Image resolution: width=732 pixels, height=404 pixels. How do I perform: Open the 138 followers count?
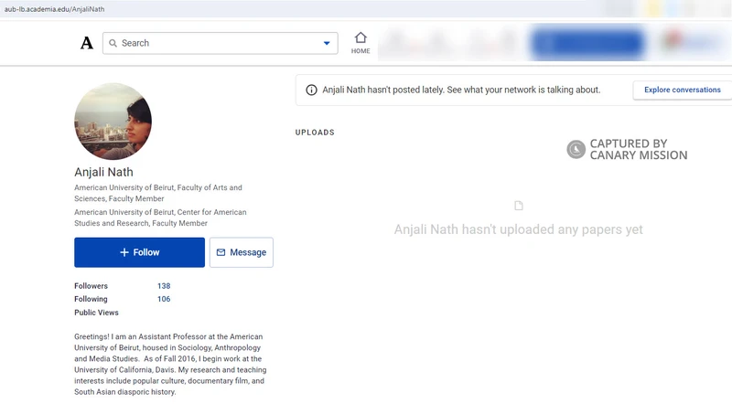[164, 286]
